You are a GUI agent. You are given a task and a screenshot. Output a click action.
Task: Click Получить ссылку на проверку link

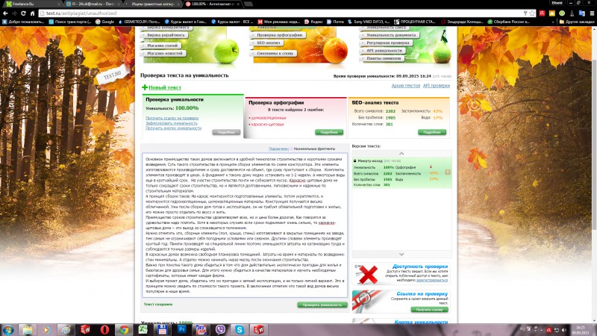click(x=172, y=118)
